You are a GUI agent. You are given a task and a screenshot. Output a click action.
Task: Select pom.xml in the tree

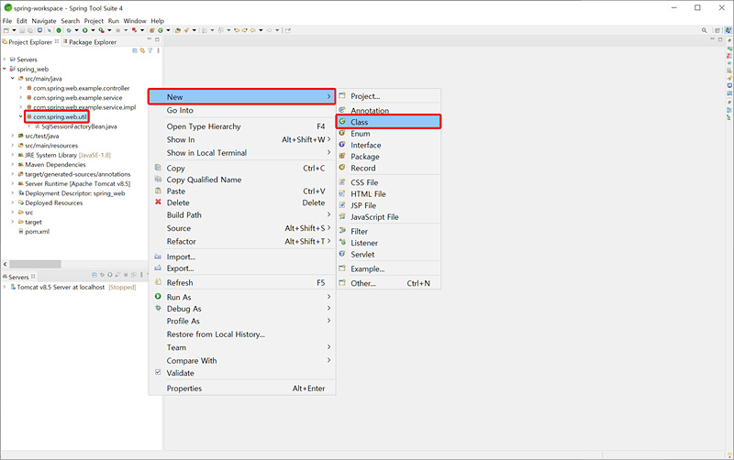click(x=37, y=232)
